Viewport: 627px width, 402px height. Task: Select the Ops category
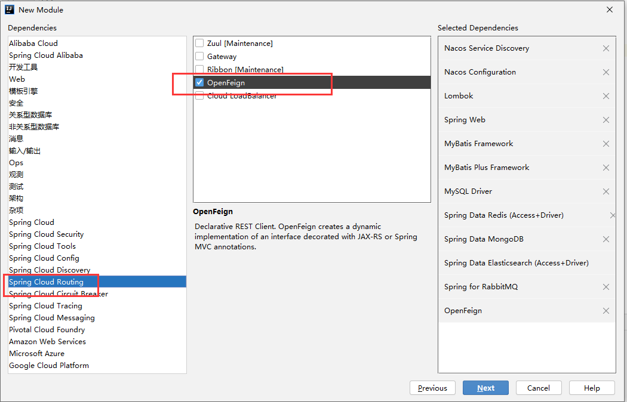tap(97, 163)
